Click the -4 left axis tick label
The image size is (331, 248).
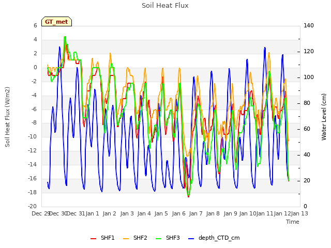34,95
